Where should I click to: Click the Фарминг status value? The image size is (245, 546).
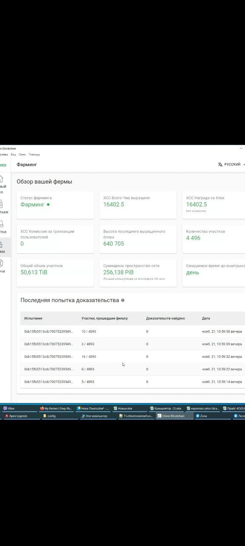pyautogui.click(x=32, y=205)
